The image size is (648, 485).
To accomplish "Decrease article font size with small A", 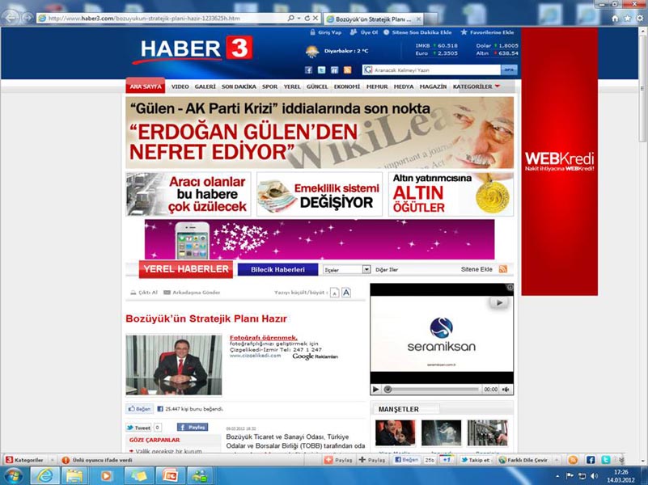I will (x=335, y=293).
